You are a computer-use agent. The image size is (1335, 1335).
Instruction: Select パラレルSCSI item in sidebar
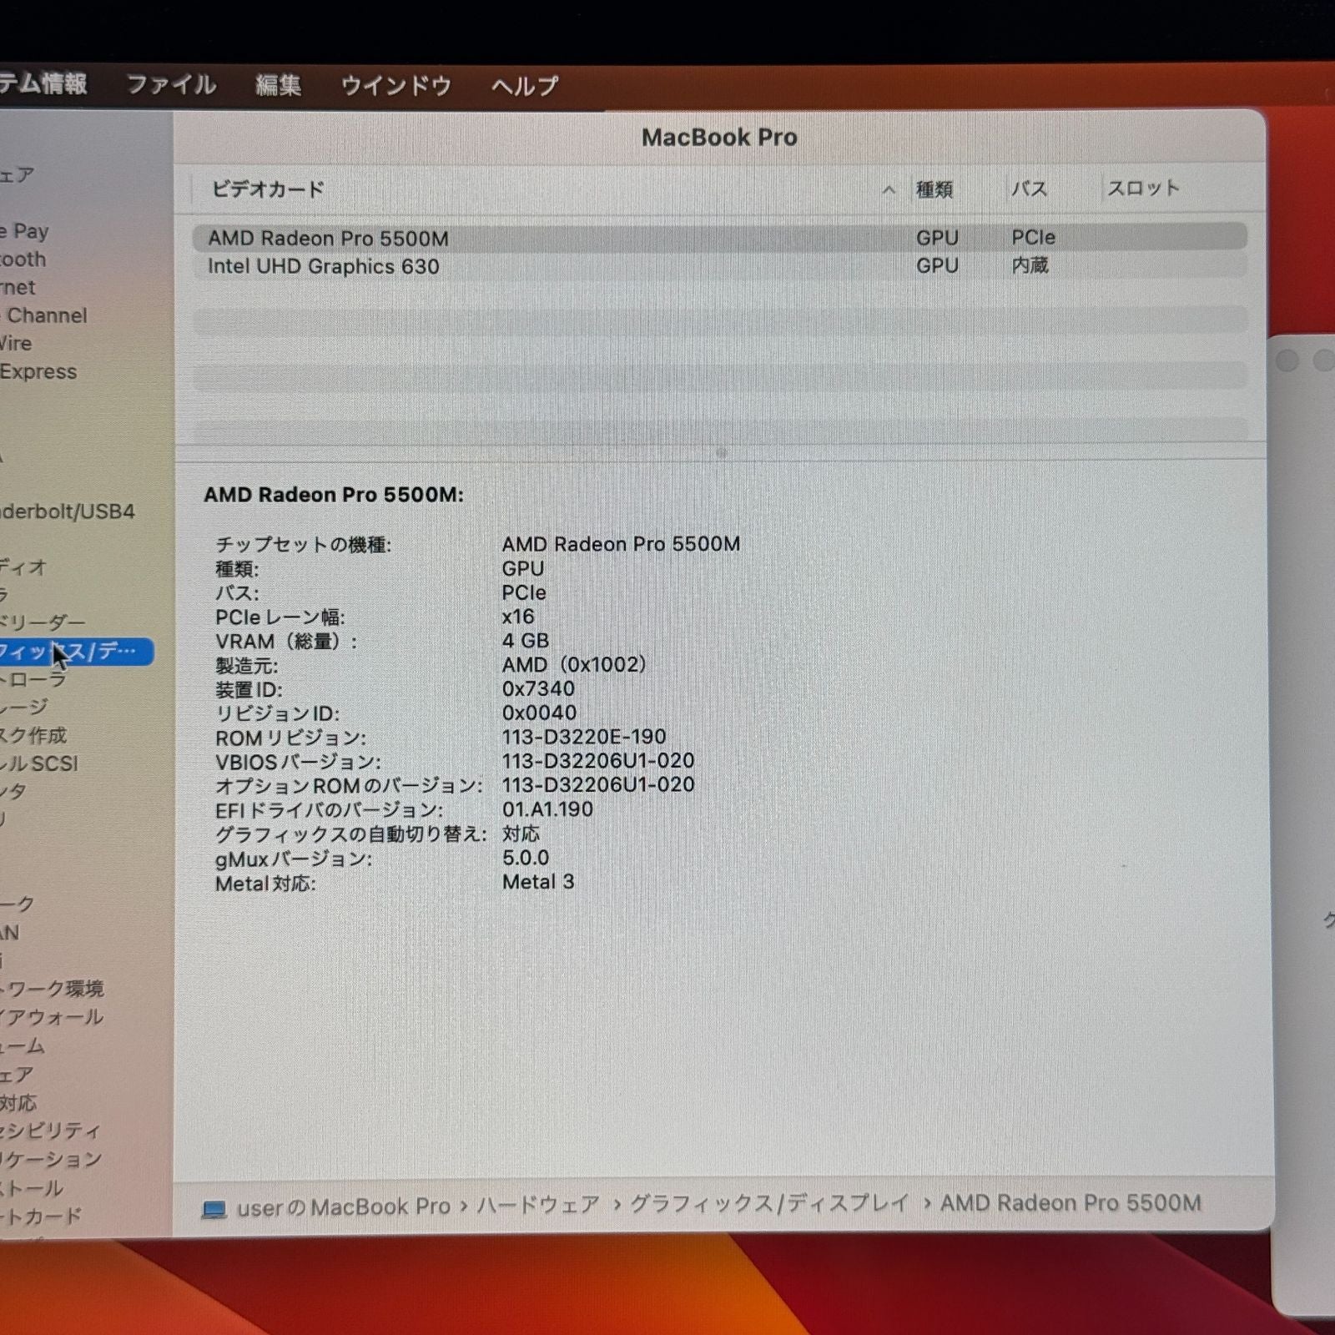pos(39,763)
